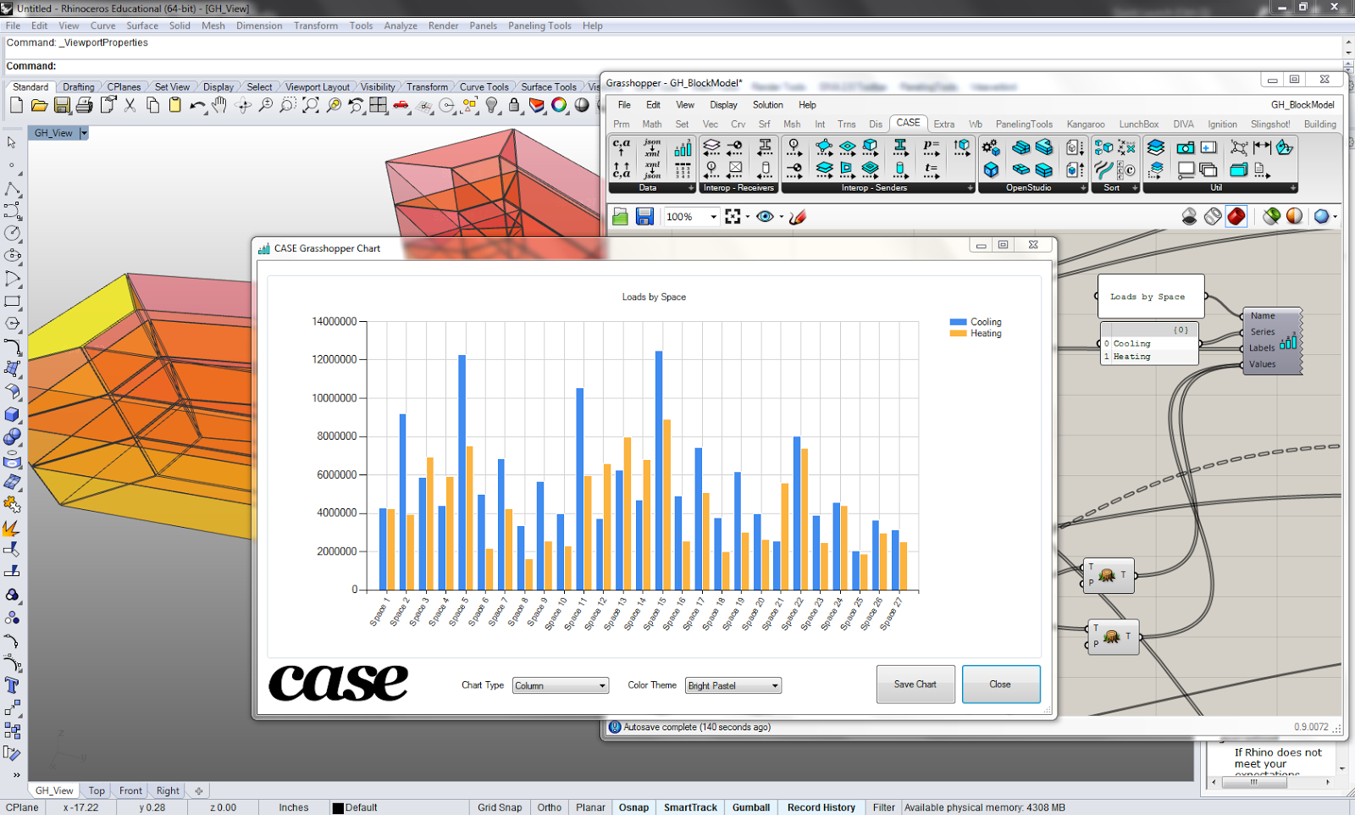
Task: Click the gears OpenStudio component icon
Action: [990, 148]
